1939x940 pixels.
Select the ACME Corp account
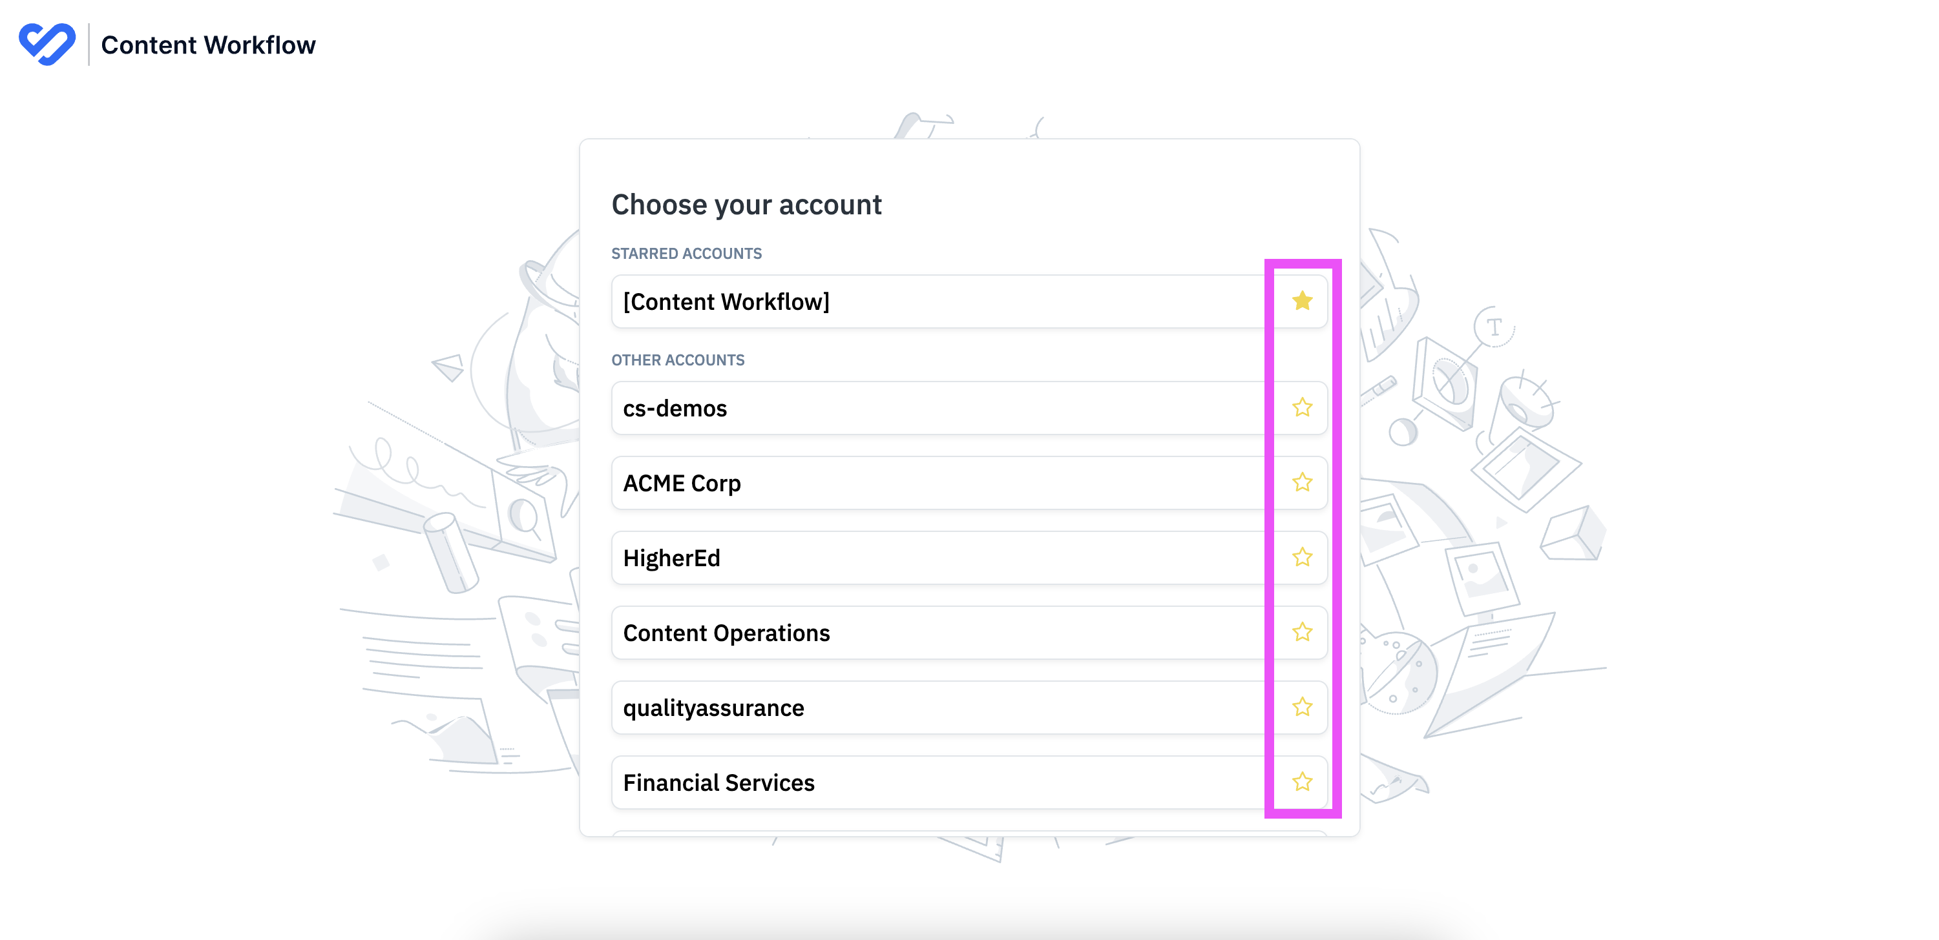pyautogui.click(x=903, y=482)
